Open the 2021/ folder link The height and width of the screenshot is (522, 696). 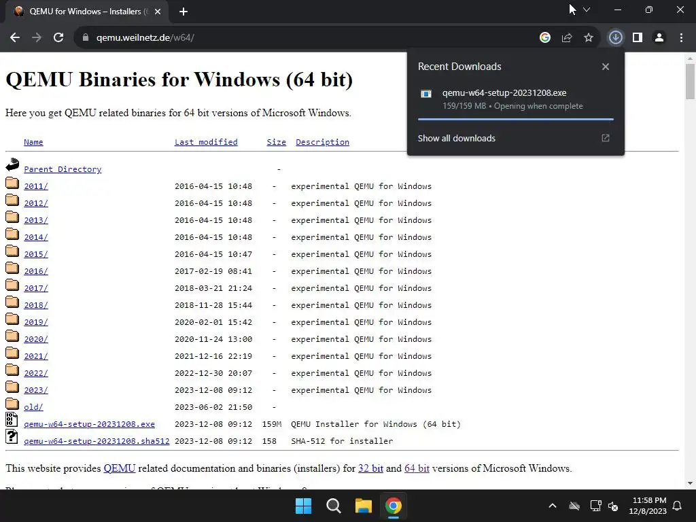click(36, 356)
